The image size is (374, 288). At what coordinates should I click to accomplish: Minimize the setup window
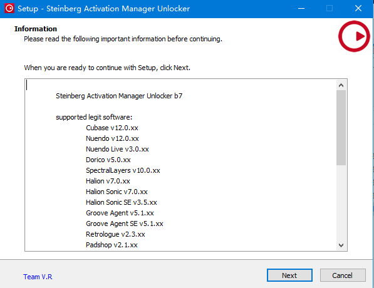click(301, 9)
